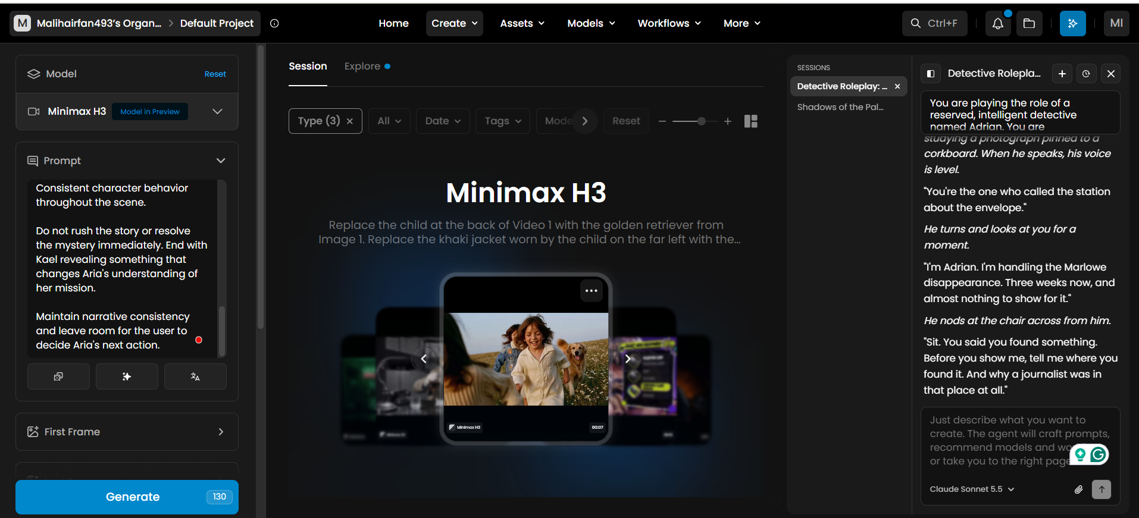Click the info icon beside Default Project
The width and height of the screenshot is (1139, 518).
(274, 23)
